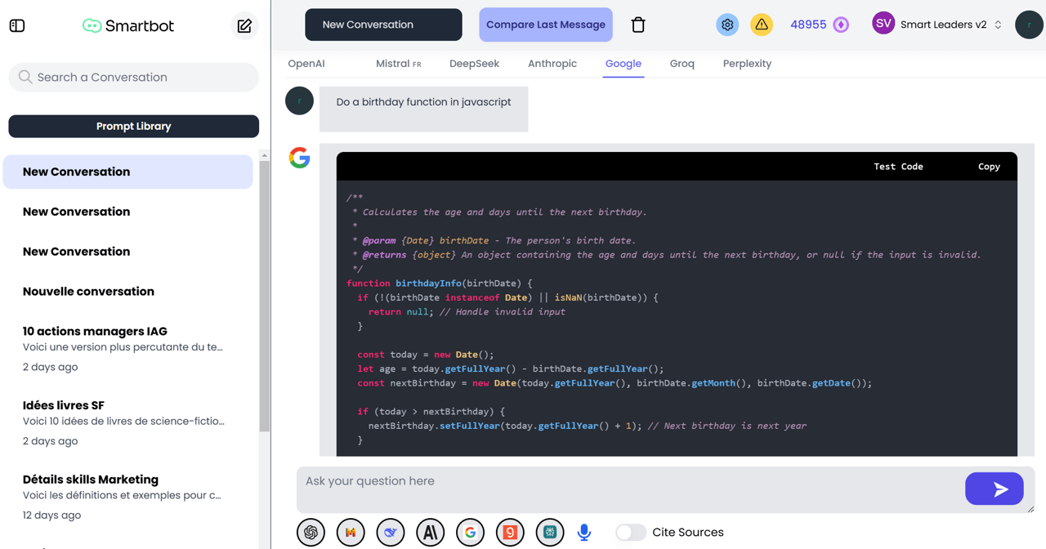Copy the birthday function code
The height and width of the screenshot is (549, 1046).
click(989, 166)
